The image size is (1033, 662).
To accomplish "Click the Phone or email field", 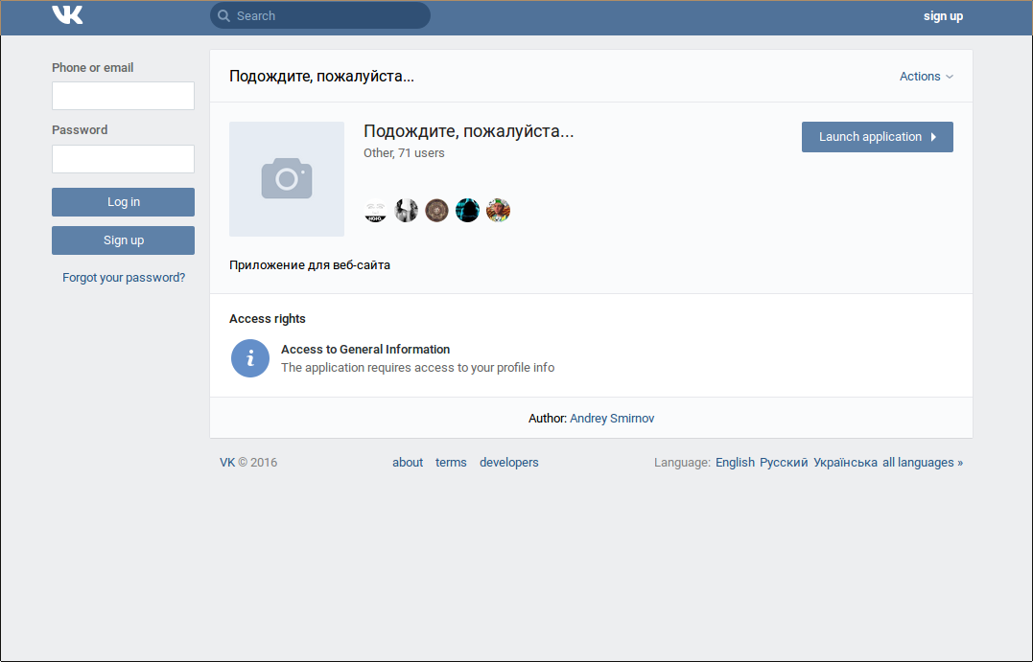I will pos(123,96).
